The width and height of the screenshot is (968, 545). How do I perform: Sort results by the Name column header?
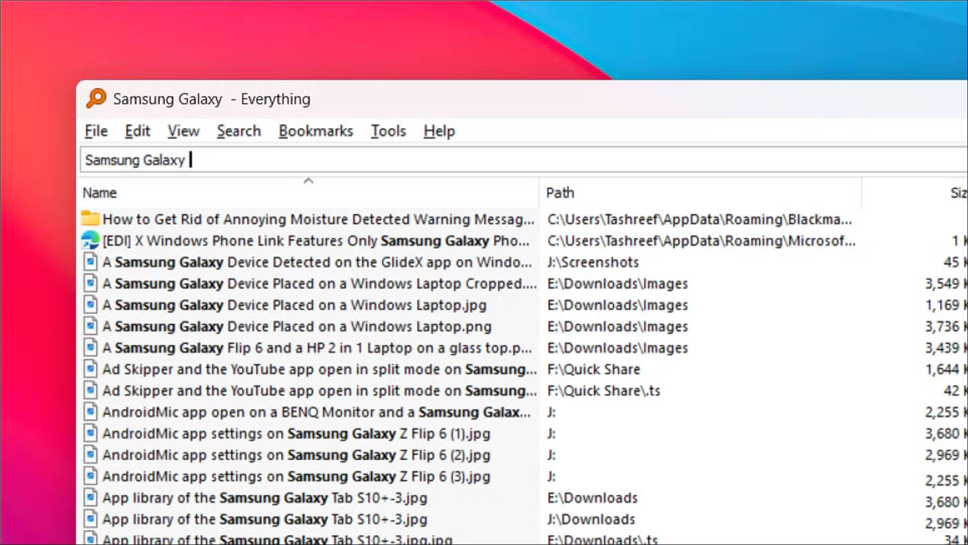click(100, 193)
